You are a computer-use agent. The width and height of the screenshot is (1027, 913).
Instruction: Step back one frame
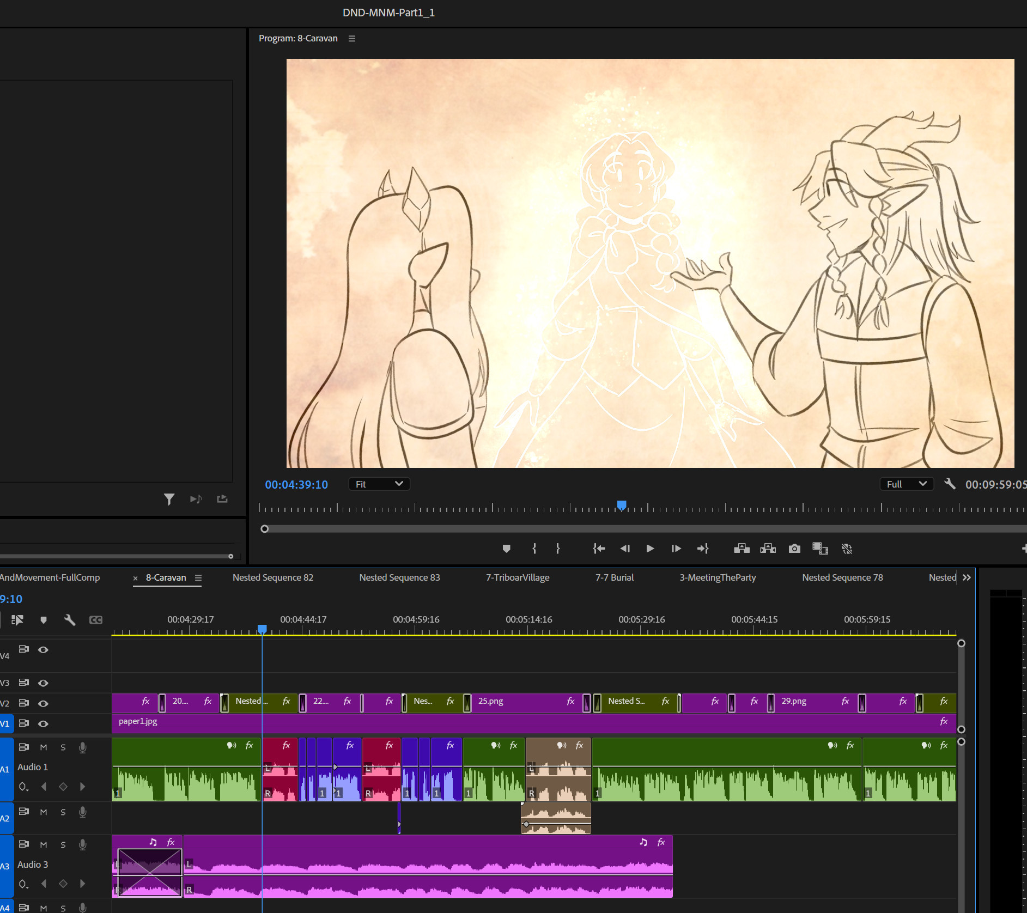point(625,549)
